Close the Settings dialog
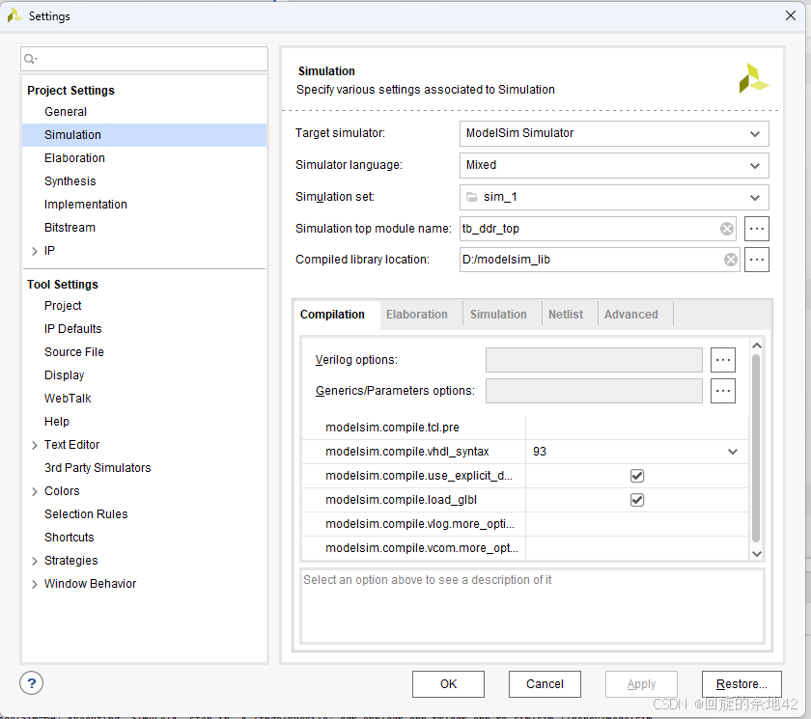811x719 pixels. pos(791,15)
